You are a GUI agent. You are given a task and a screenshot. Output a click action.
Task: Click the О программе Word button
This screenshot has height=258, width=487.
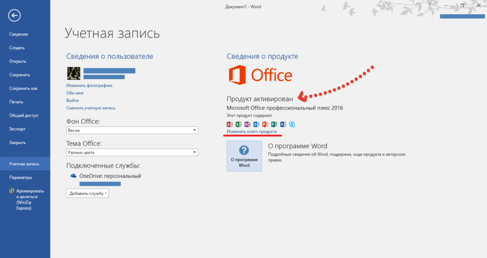coord(244,156)
